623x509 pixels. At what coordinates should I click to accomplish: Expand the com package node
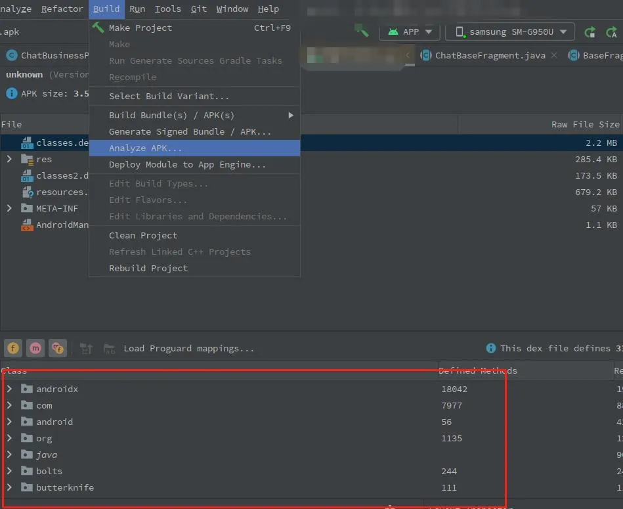[9, 405]
